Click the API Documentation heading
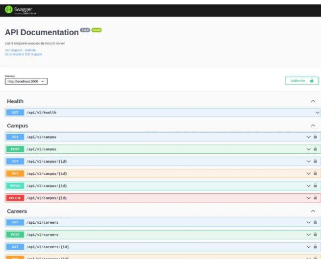 (42, 32)
